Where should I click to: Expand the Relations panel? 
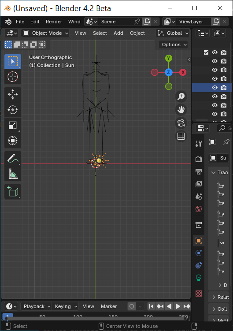[219, 297]
